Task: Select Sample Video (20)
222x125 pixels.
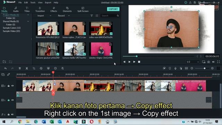Action: click(x=11, y=31)
